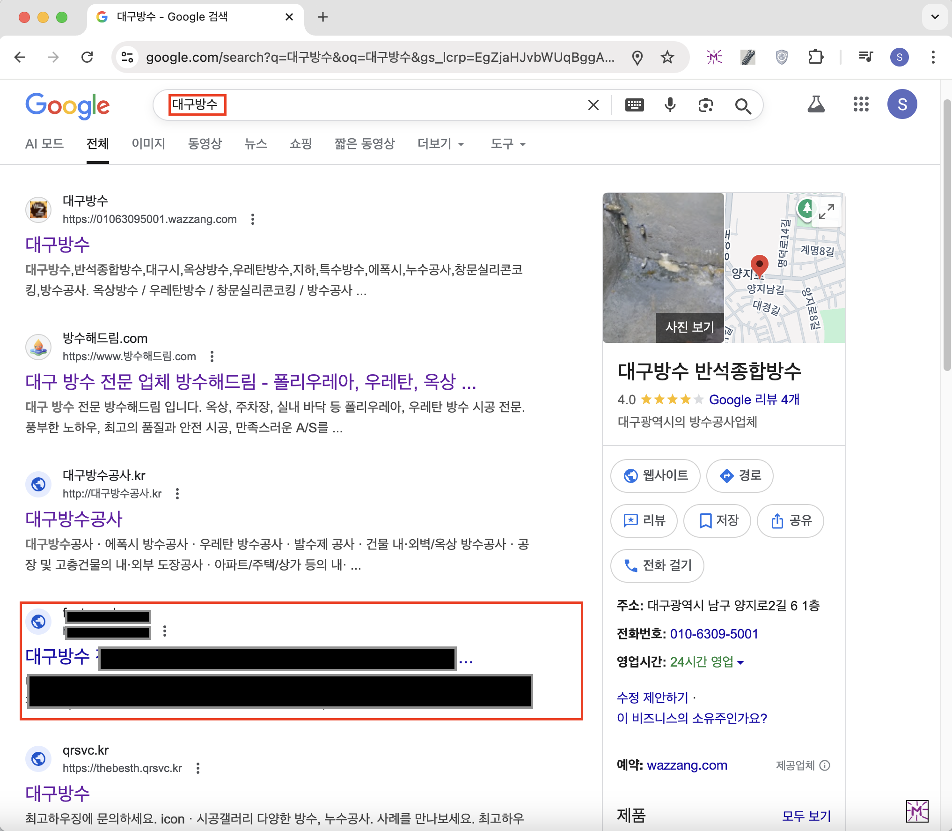Open the Google apps grid
Screen dimensions: 952x831
click(860, 104)
